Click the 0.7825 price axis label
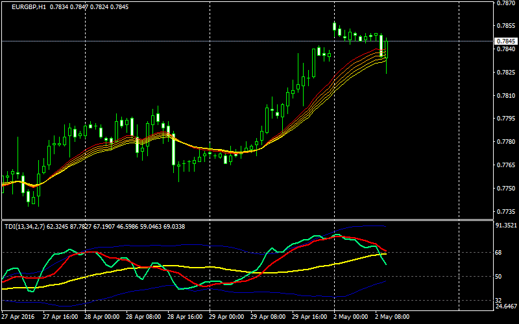Viewport: 519px width, 324px height. pos(505,72)
